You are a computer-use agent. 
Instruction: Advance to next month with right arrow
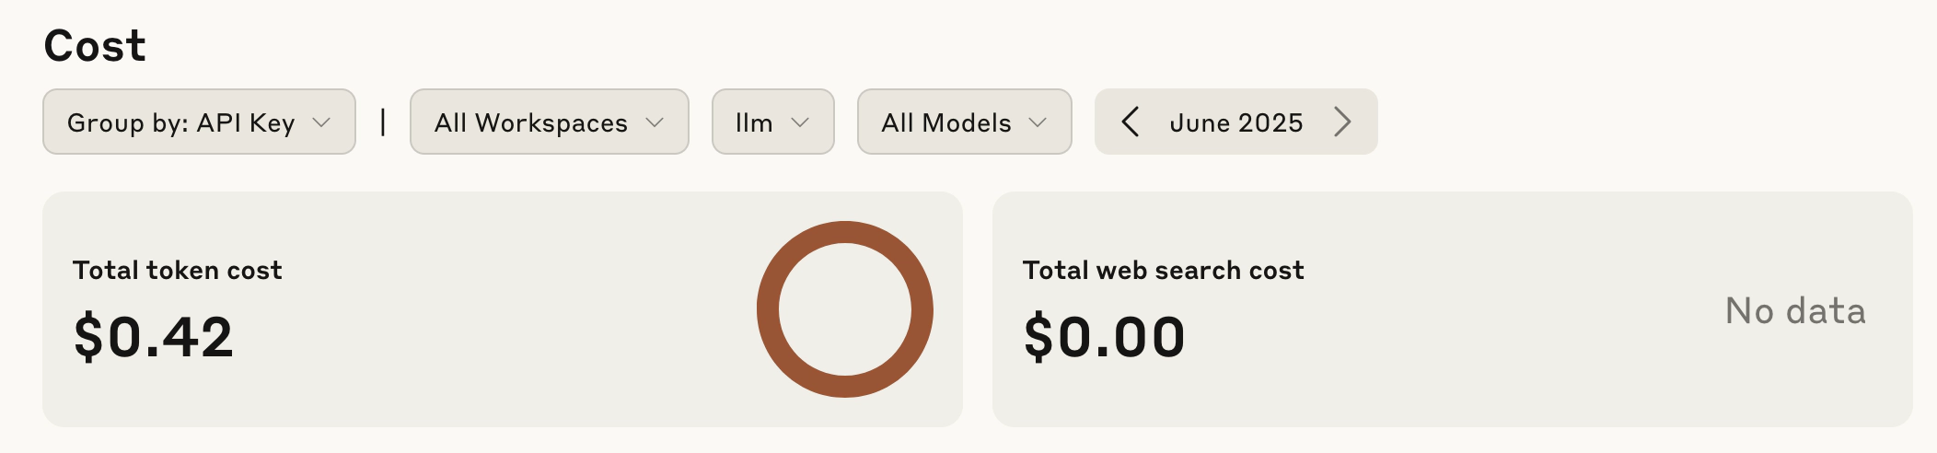(x=1342, y=122)
